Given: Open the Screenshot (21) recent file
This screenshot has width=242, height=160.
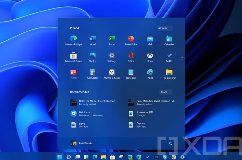Looking at the screenshot, I should (x=140, y=114).
